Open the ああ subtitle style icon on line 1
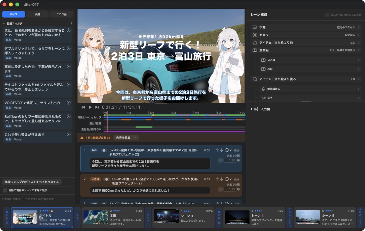The width and height of the screenshot is (365, 231). tap(237, 150)
